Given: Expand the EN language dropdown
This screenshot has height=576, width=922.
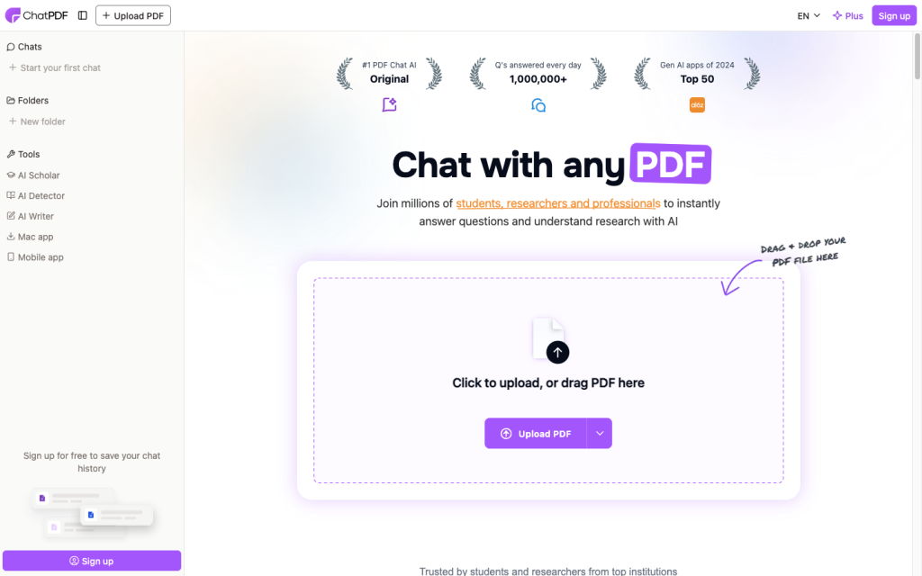Looking at the screenshot, I should 809,16.
